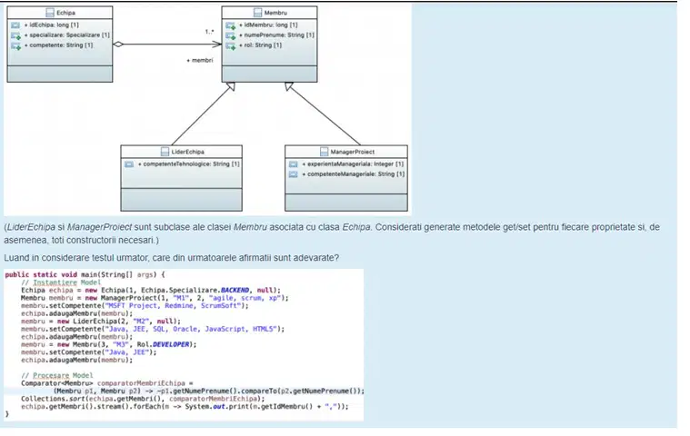Click the ManagerProiect class header icon
This screenshot has height=436, width=690.
325,152
